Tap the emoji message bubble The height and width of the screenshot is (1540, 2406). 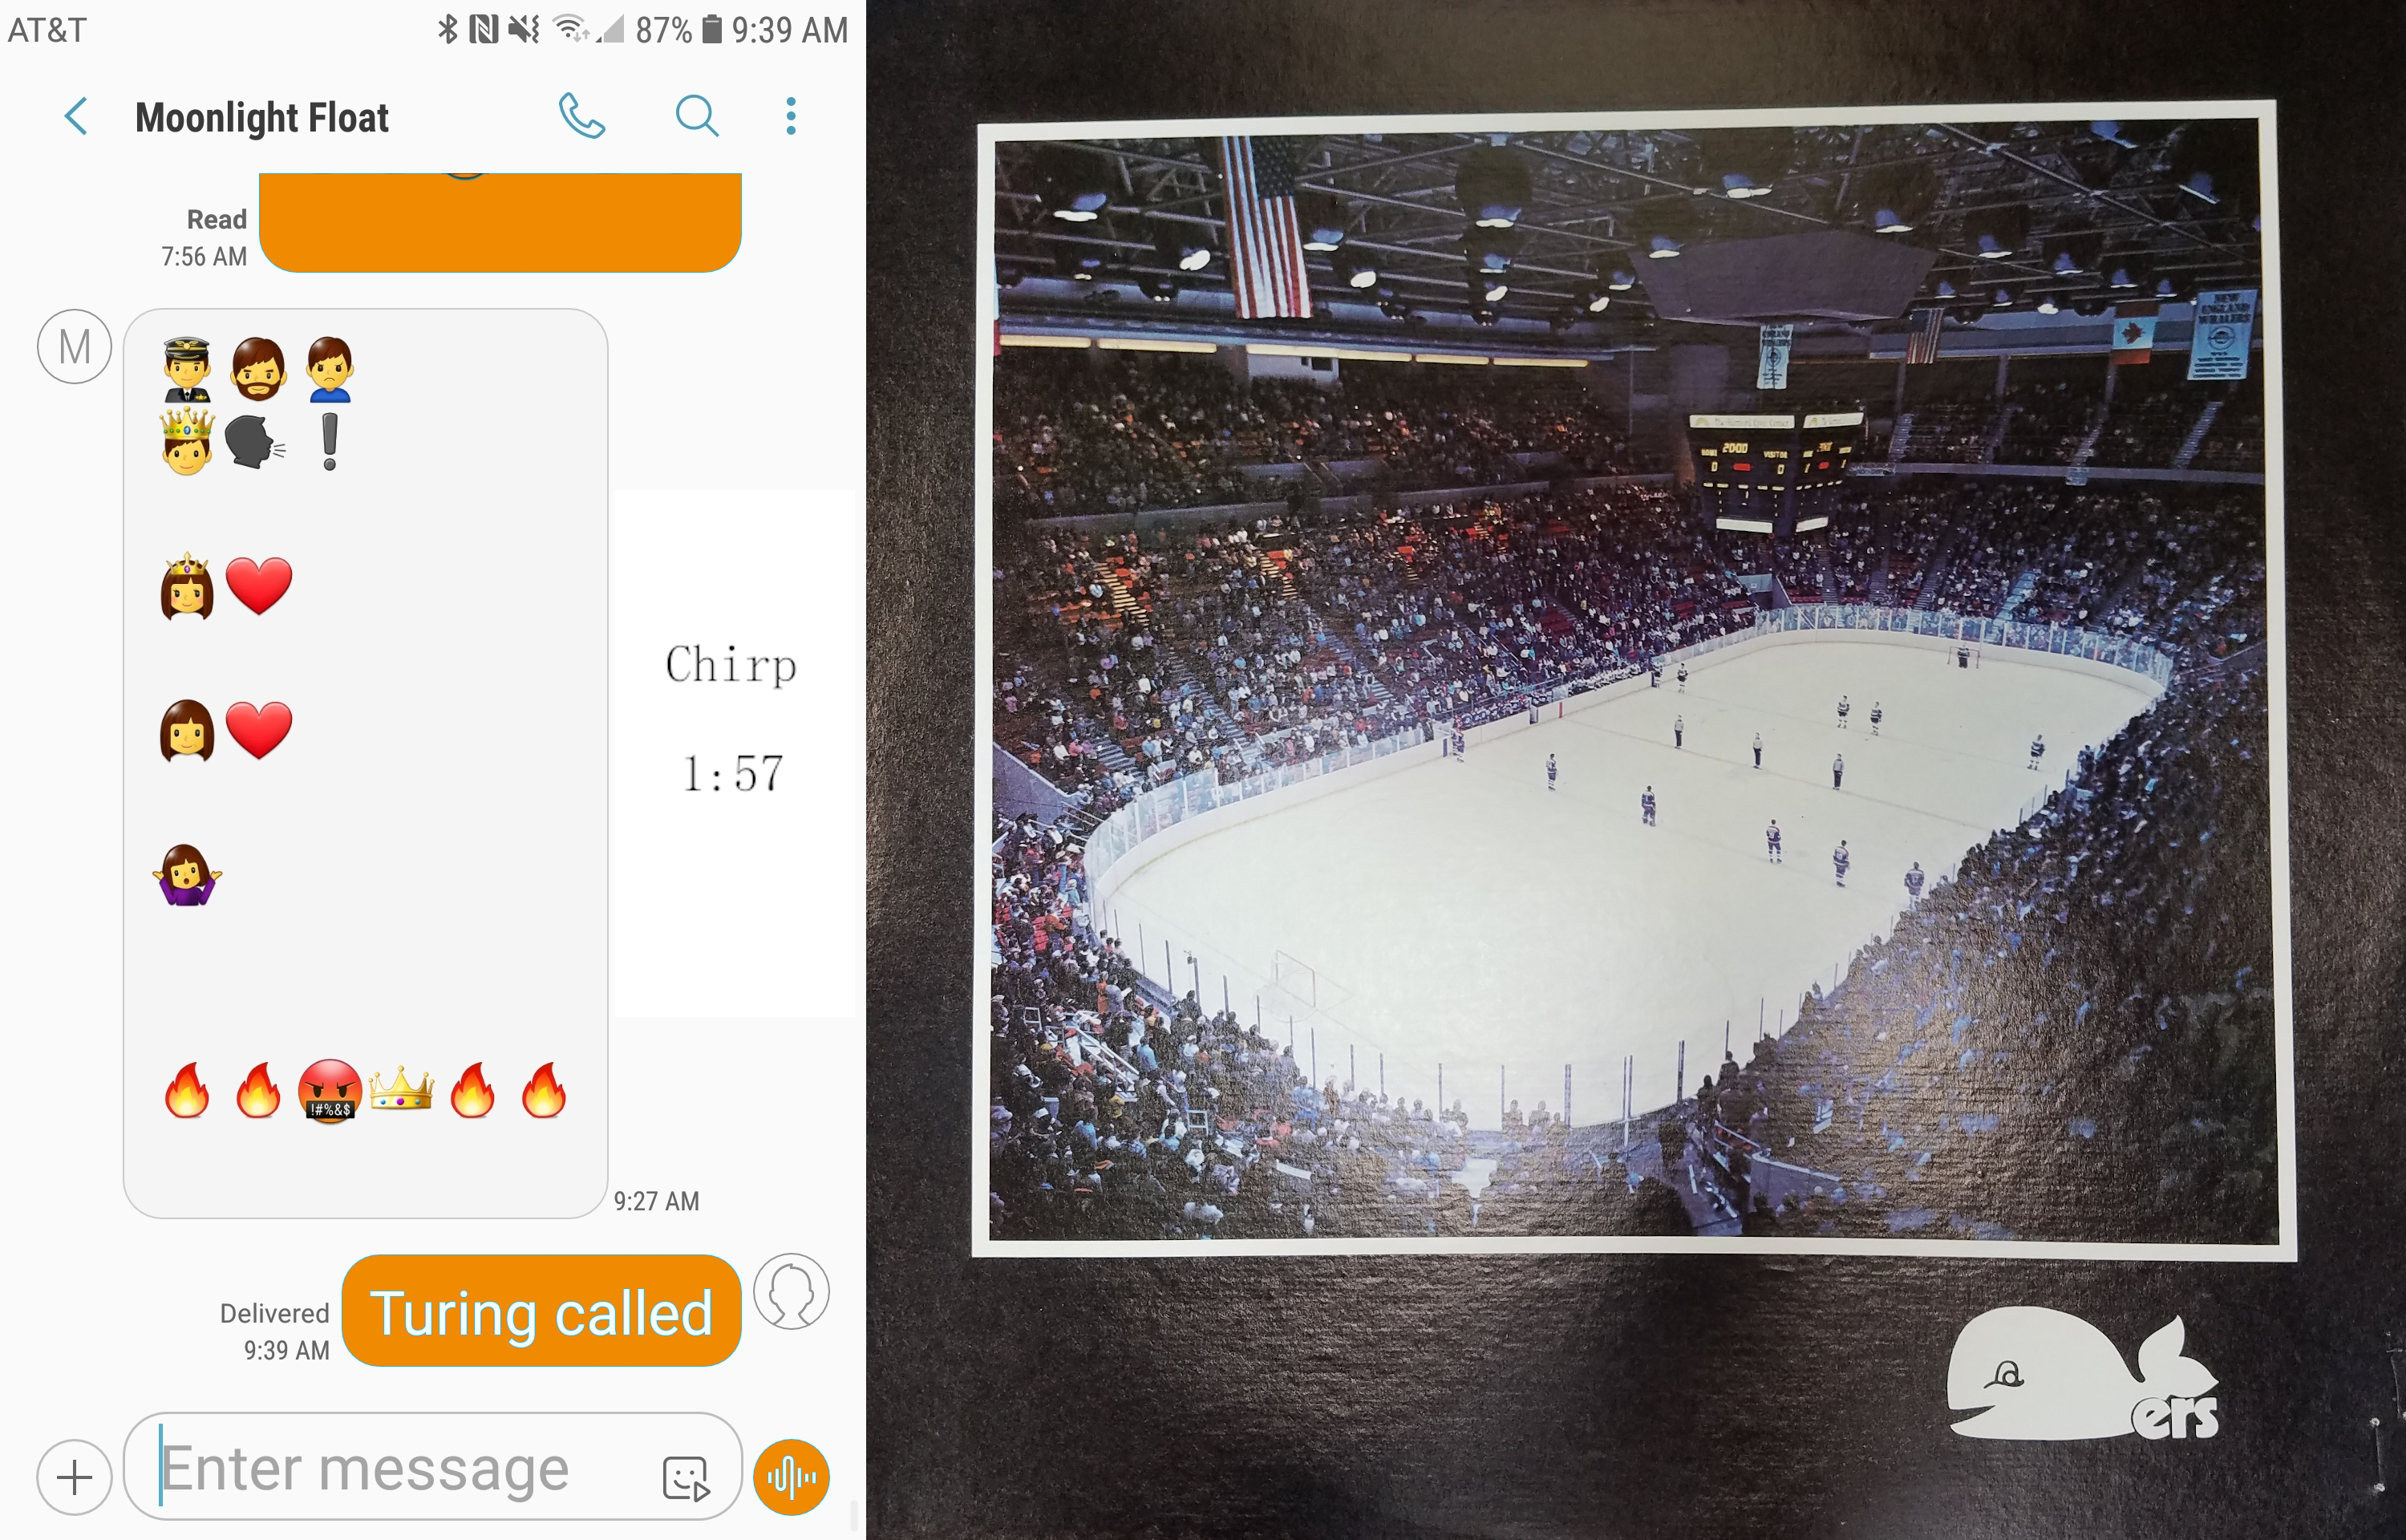(x=366, y=763)
